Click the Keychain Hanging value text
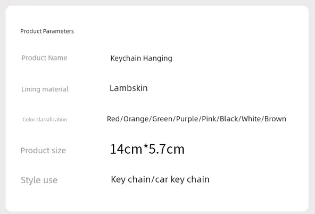The image size is (315, 214). click(141, 58)
